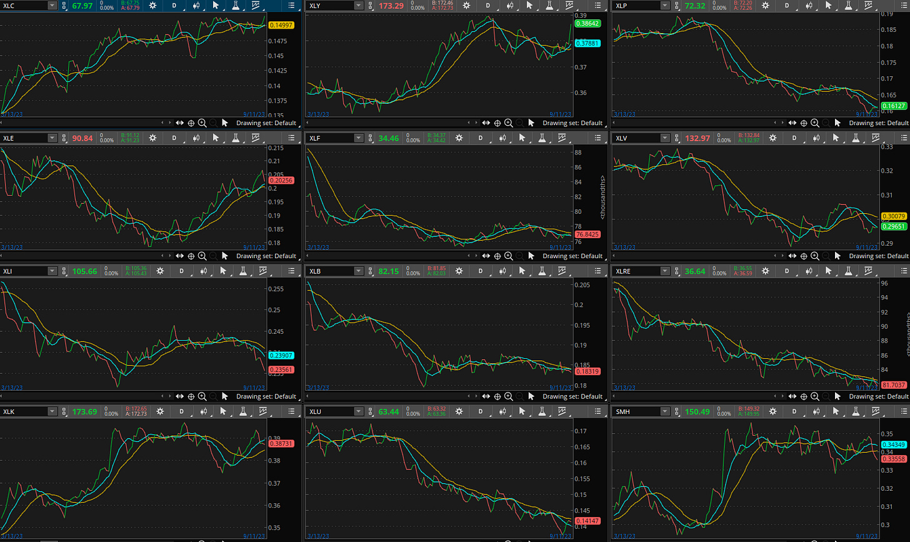This screenshot has height=542, width=910.
Task: Click crosshair icon under XLP chart
Action: (x=804, y=123)
